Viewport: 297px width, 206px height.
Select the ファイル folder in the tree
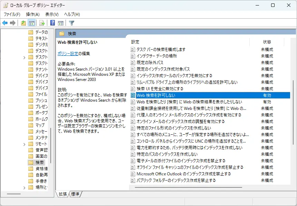(x=41, y=94)
